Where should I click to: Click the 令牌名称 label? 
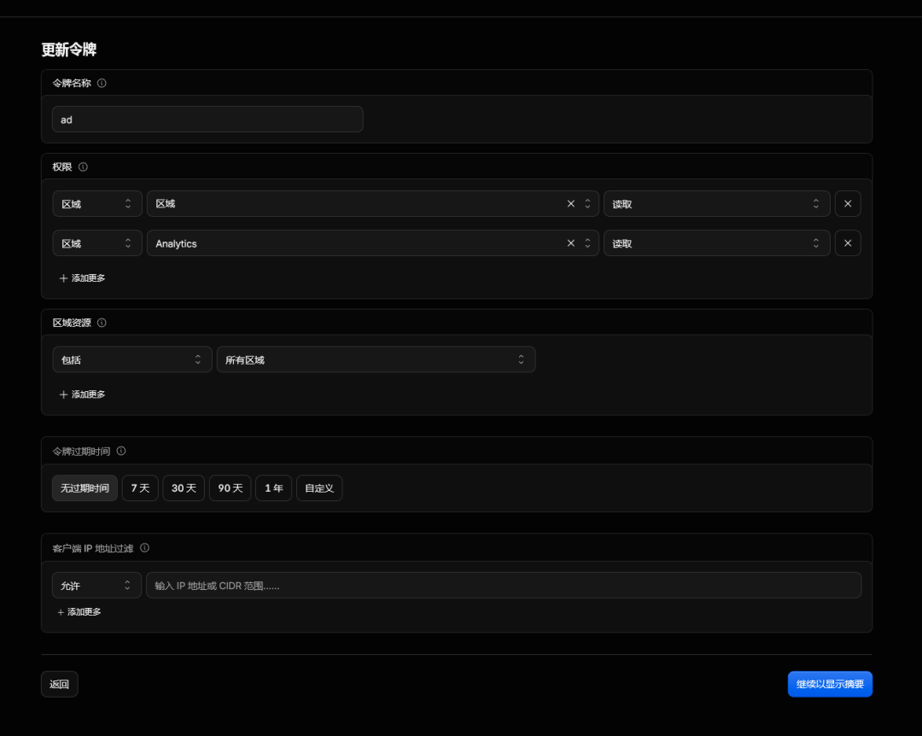coord(72,83)
